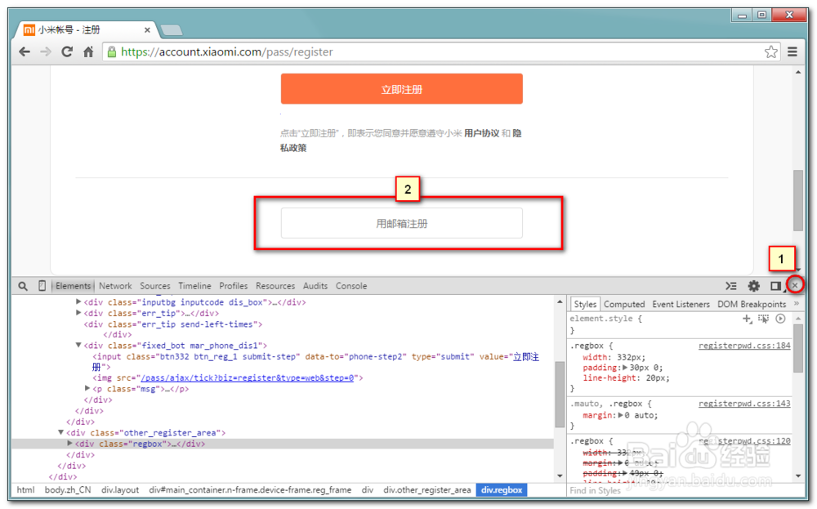Collapse the other_register_area div

pos(61,432)
